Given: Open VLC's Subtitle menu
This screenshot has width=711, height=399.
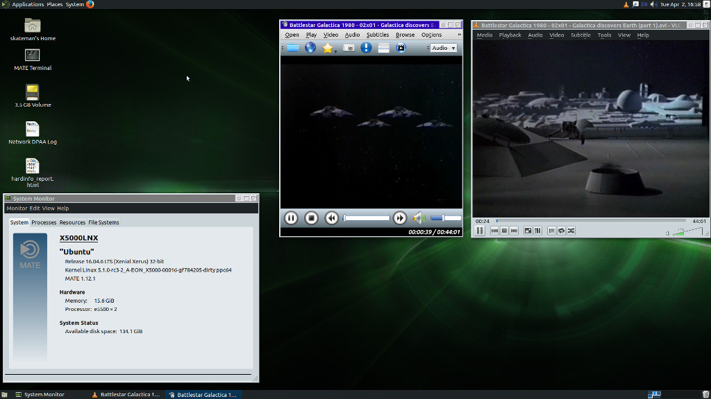Looking at the screenshot, I should (580, 35).
